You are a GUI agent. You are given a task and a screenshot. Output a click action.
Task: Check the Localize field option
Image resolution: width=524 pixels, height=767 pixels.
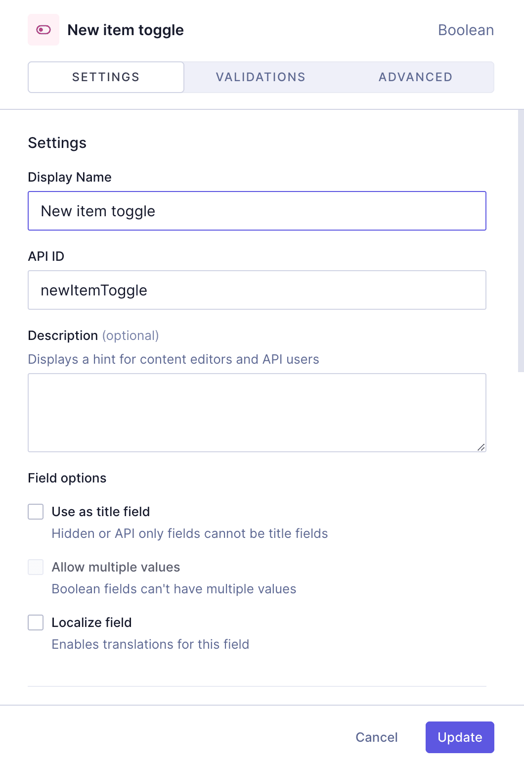pos(35,623)
